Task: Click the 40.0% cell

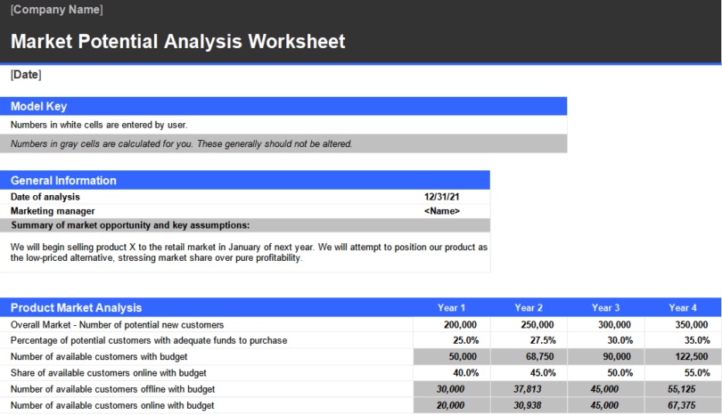Action: (452, 372)
